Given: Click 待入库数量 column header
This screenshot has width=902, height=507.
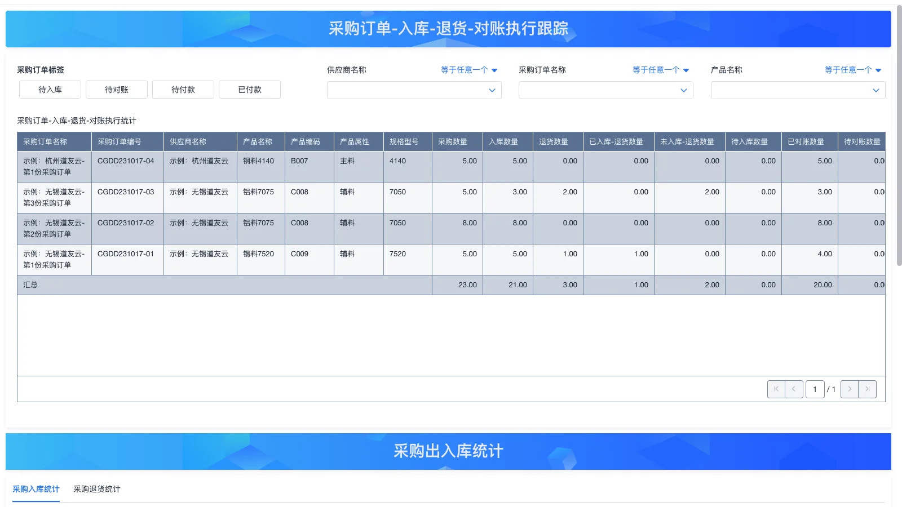Looking at the screenshot, I should pos(754,141).
